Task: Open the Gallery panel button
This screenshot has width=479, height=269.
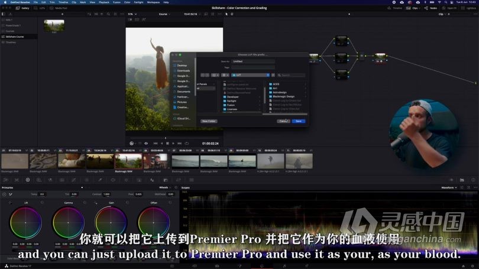Action: [x=22, y=8]
